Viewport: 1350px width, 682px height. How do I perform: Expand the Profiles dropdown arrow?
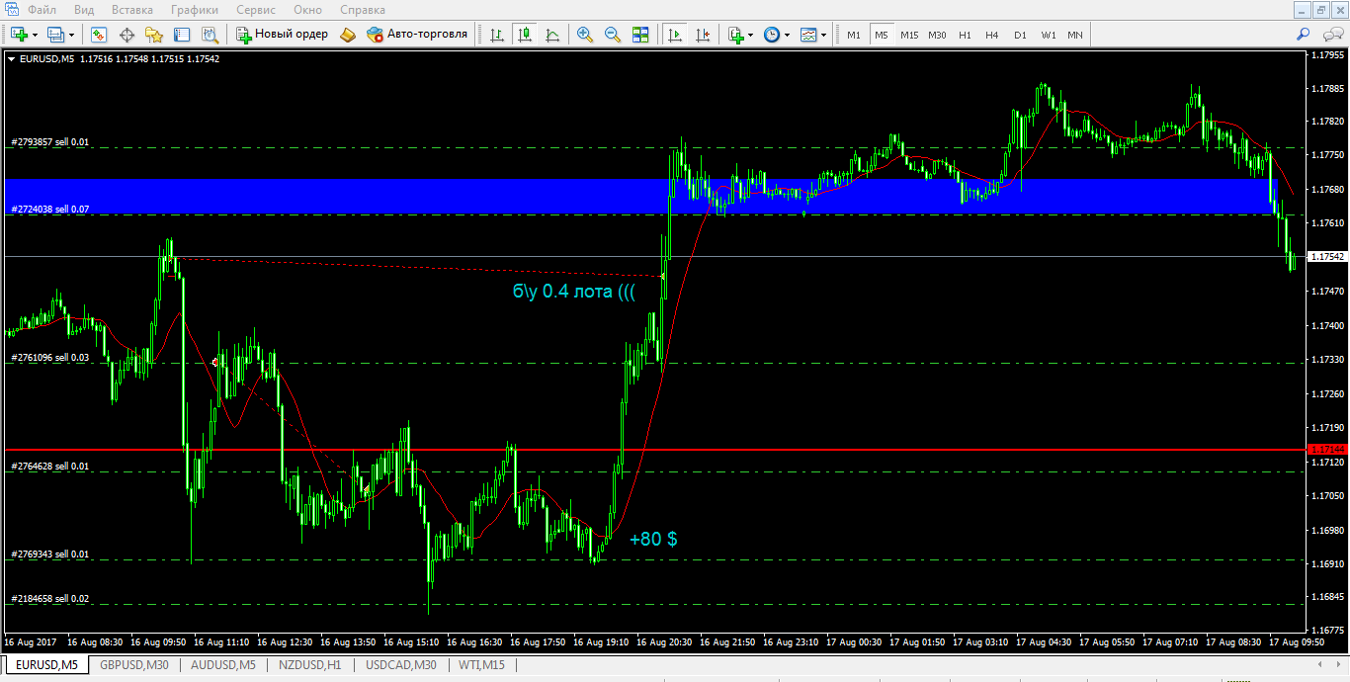(x=72, y=35)
